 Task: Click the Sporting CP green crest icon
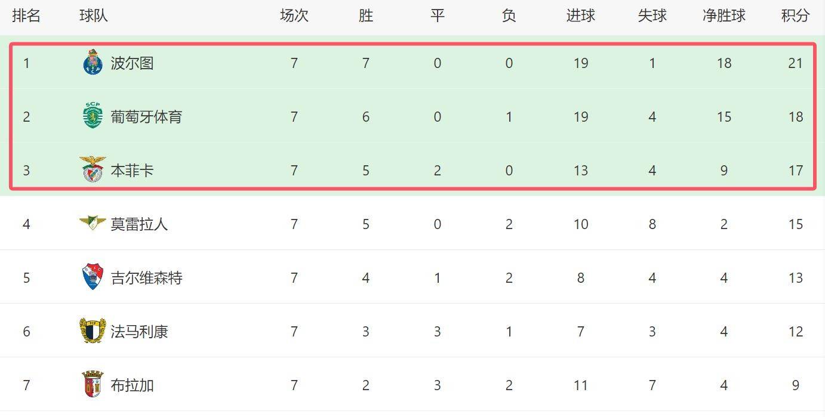(93, 116)
